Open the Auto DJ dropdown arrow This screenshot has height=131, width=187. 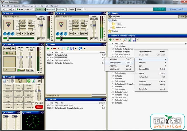[34, 9]
